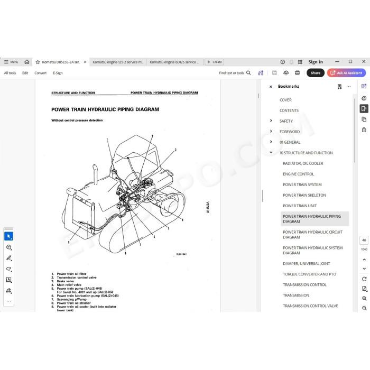Click the AI tools icon beside search
370x370 pixels.
click(261, 73)
